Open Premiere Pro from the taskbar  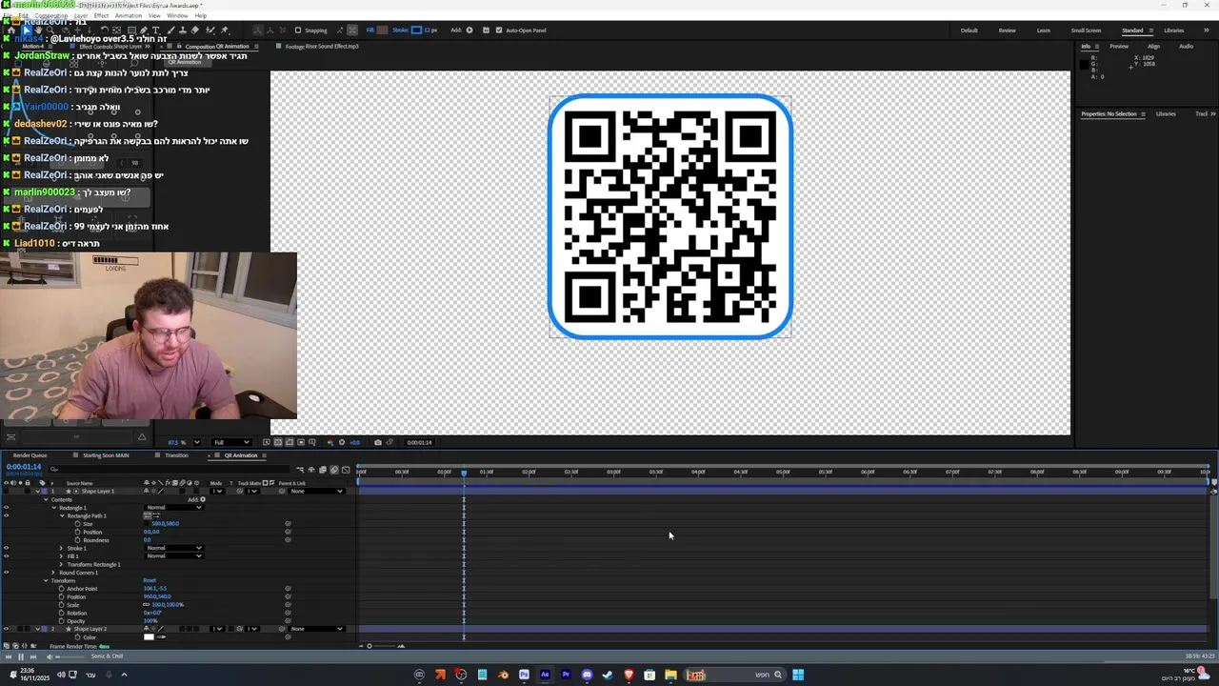pyautogui.click(x=566, y=675)
